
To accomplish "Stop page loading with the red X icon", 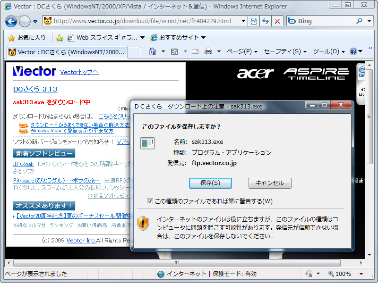I will (x=277, y=21).
